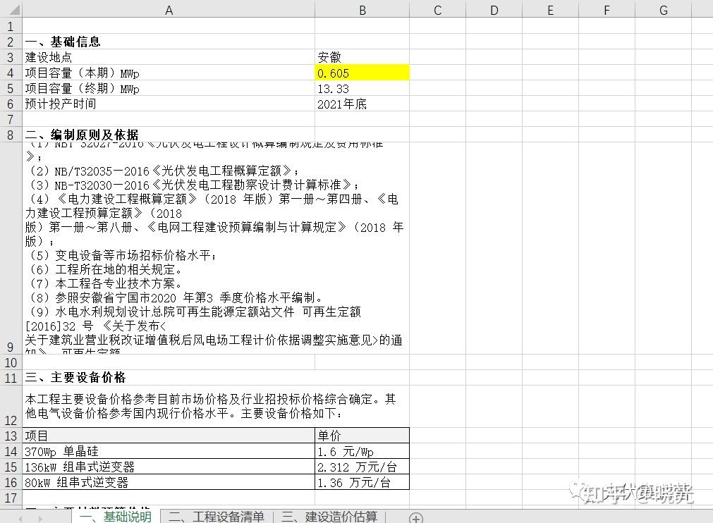Select the cell showing 2021年底

pyautogui.click(x=362, y=104)
